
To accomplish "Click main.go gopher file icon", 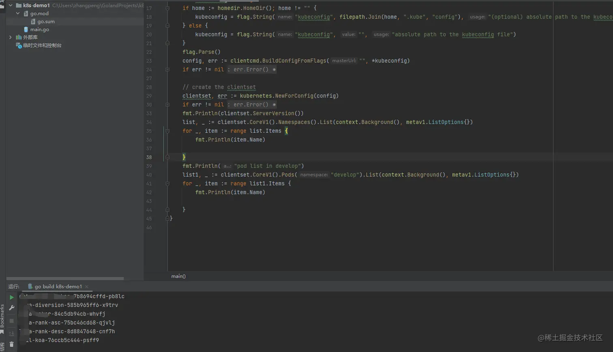I will coord(26,30).
